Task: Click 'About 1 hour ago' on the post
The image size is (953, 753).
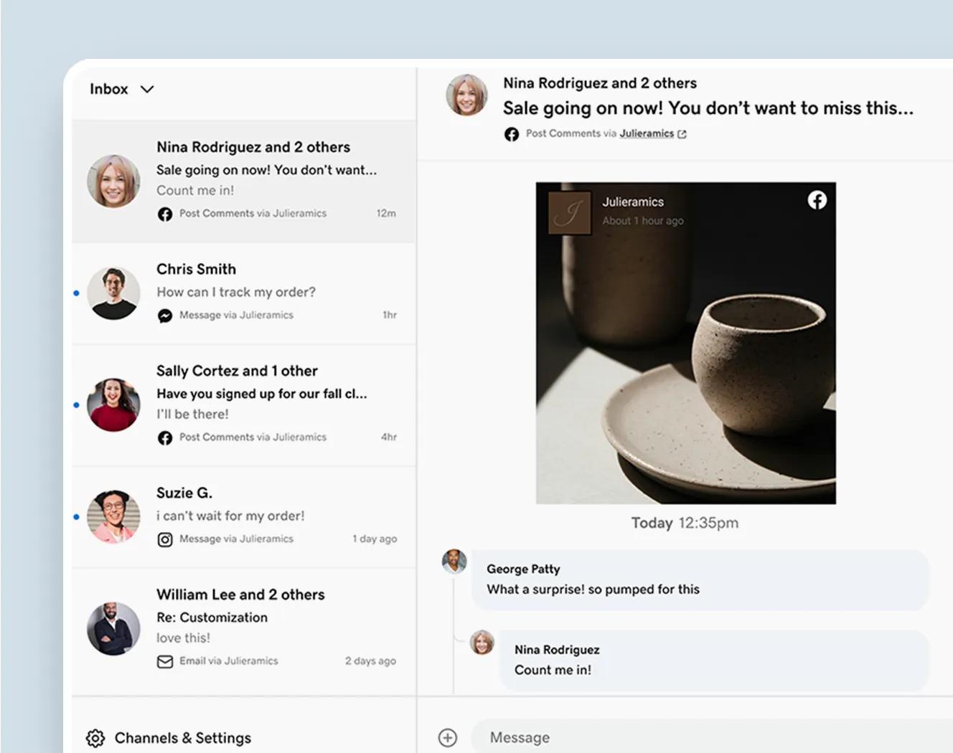Action: [x=643, y=221]
